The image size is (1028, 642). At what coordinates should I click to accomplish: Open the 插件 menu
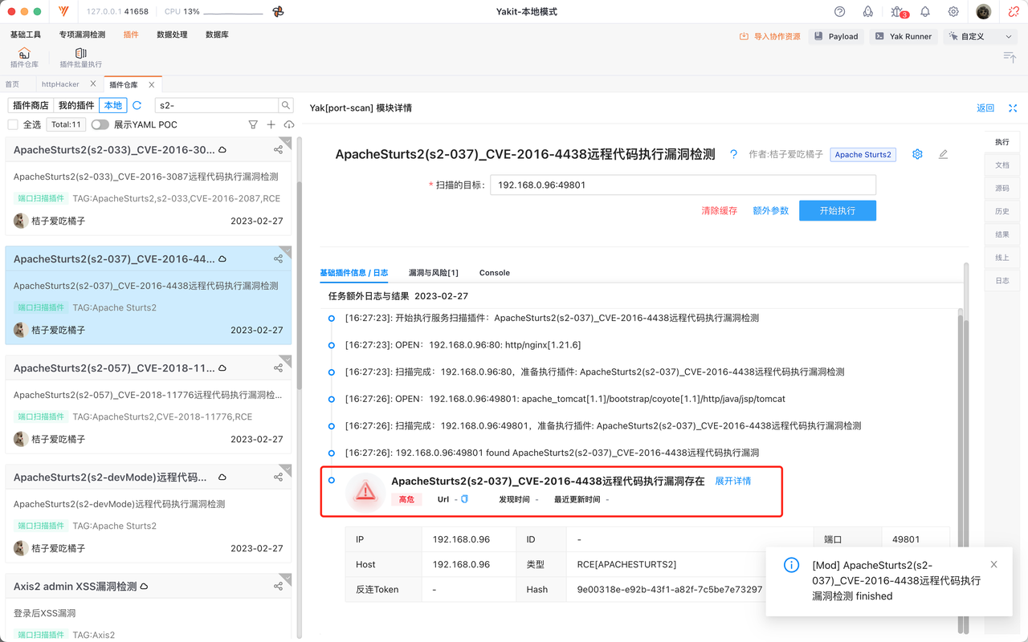(x=131, y=35)
